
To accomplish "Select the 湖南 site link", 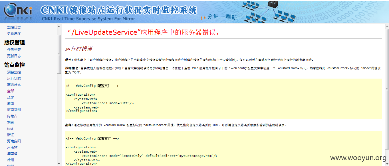I will coord(11,104).
